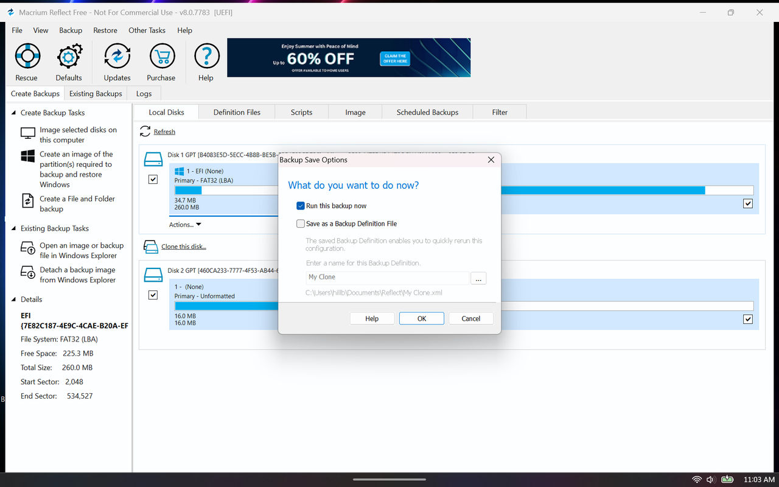Screen dimensions: 779x487
Task: Close the Backup Save Options dialog
Action: [x=491, y=160]
